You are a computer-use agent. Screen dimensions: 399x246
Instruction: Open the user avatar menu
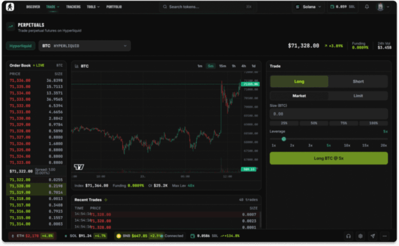coord(382,7)
